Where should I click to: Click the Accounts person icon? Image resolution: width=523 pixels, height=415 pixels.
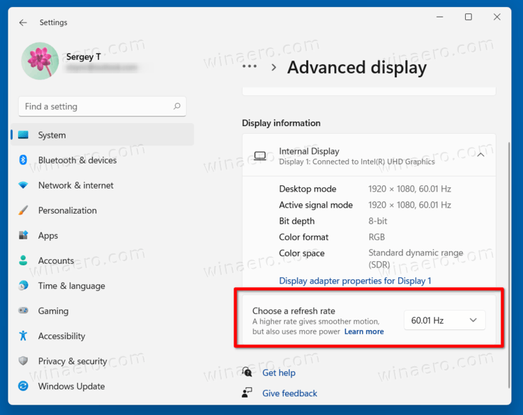click(23, 260)
